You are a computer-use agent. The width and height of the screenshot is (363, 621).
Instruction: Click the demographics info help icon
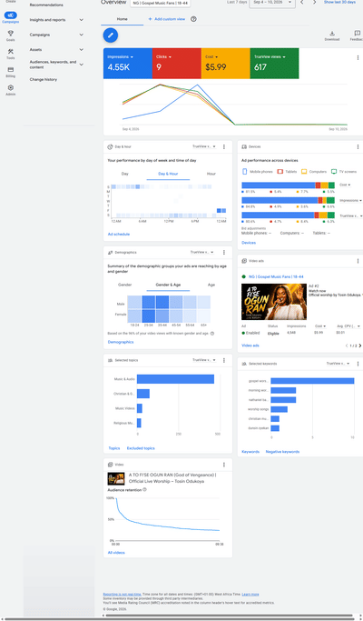click(x=212, y=334)
